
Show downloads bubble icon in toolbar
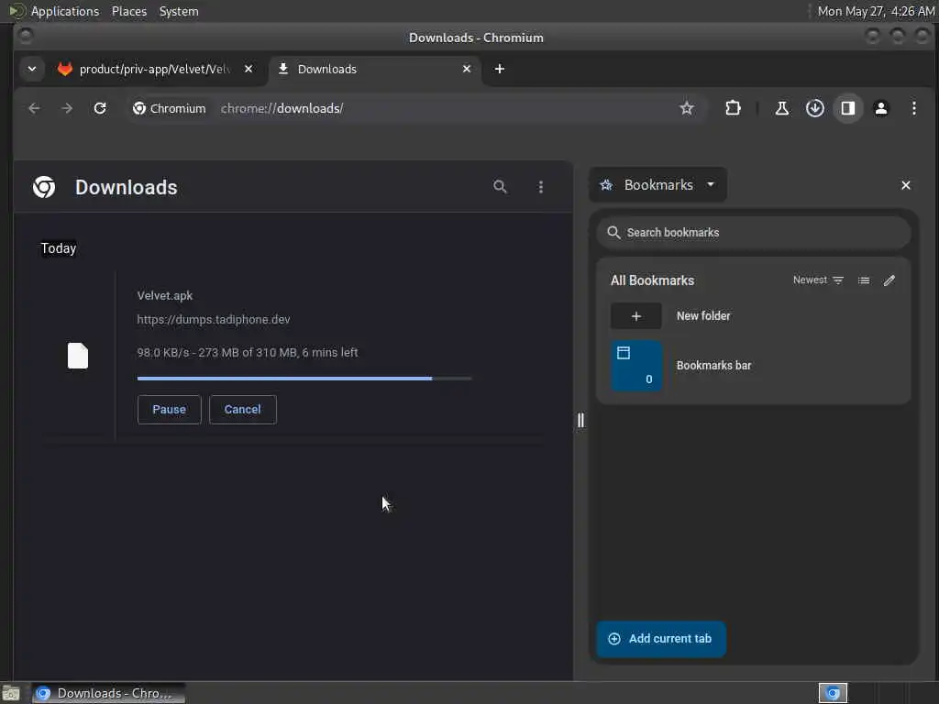click(x=814, y=108)
